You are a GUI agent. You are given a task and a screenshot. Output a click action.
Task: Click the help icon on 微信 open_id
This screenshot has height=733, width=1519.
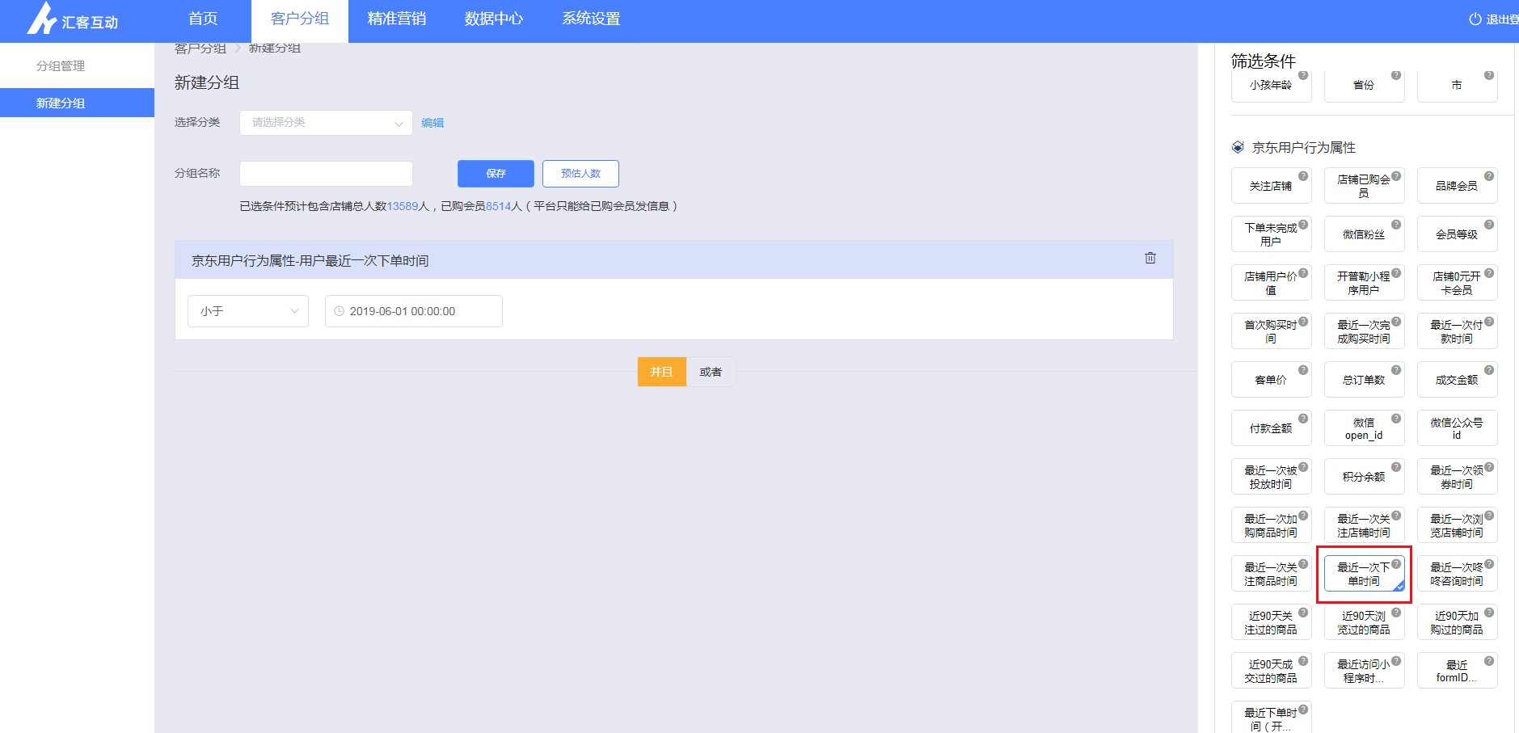click(x=1396, y=419)
